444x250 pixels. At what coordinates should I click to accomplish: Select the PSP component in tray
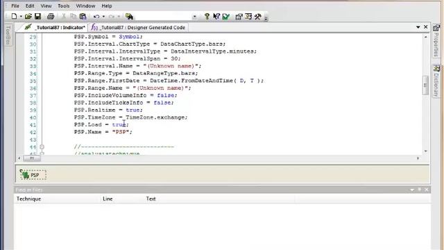[33, 175]
